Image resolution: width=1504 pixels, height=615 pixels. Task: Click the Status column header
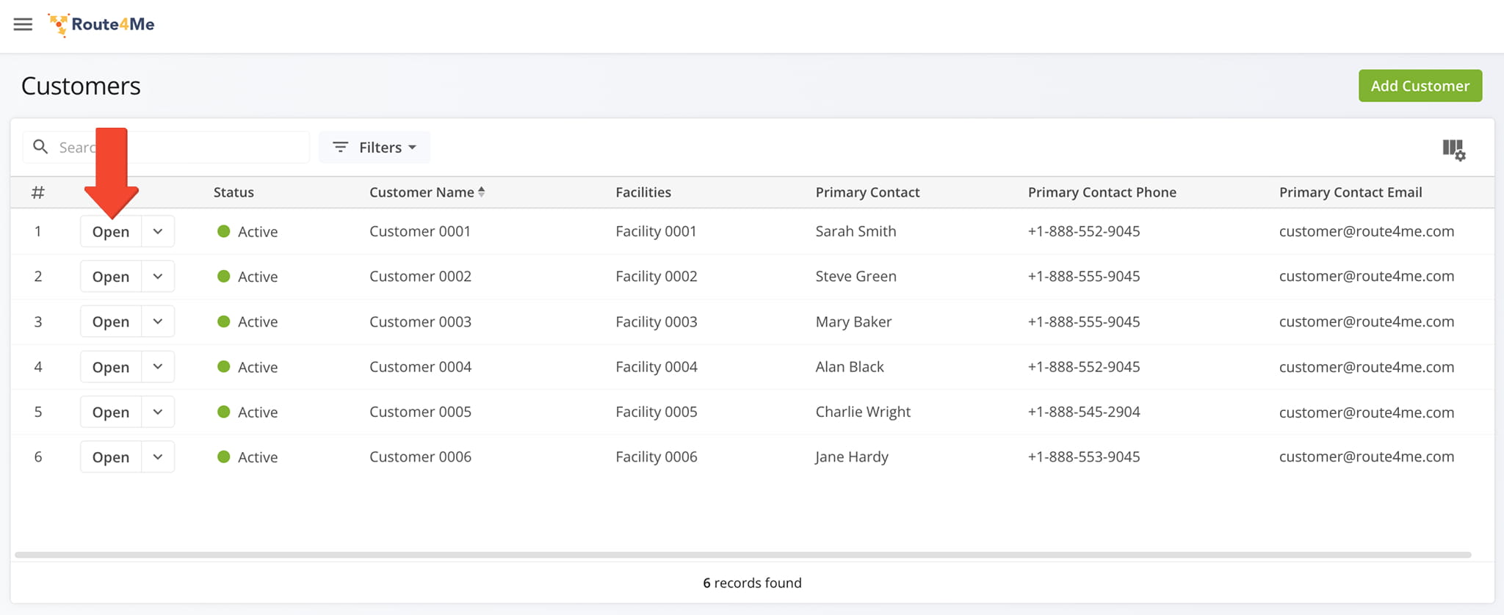234,192
